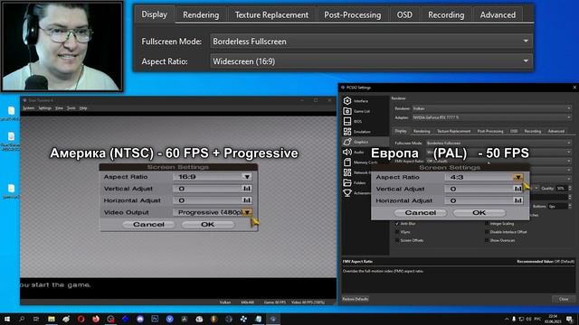Open enlarged Fullscreen Mode Borderless Fullscreen dropdown
Image resolution: width=579 pixels, height=325 pixels.
(x=371, y=42)
